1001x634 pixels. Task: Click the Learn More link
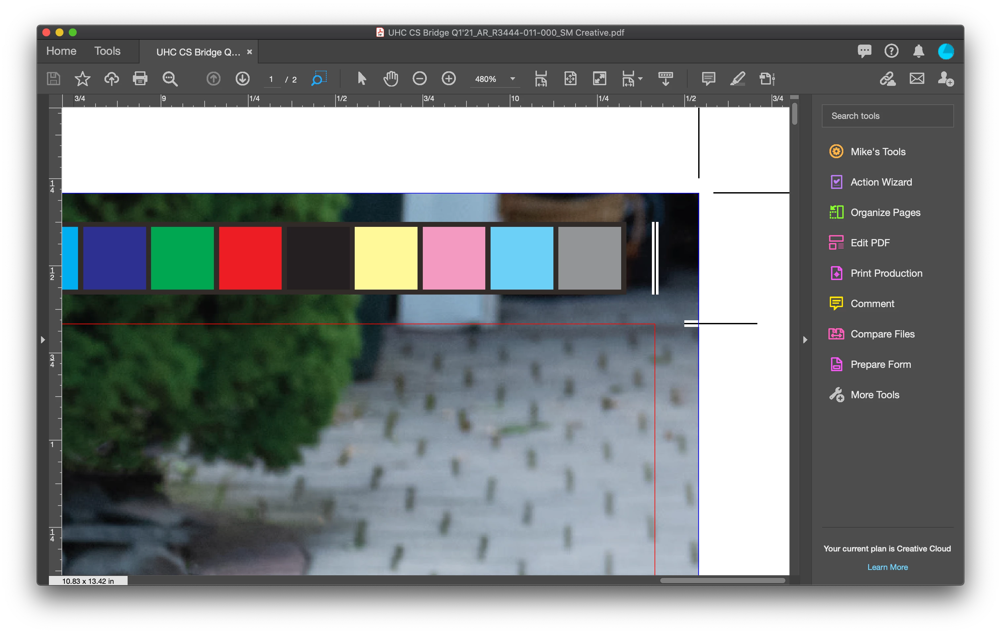pyautogui.click(x=887, y=567)
